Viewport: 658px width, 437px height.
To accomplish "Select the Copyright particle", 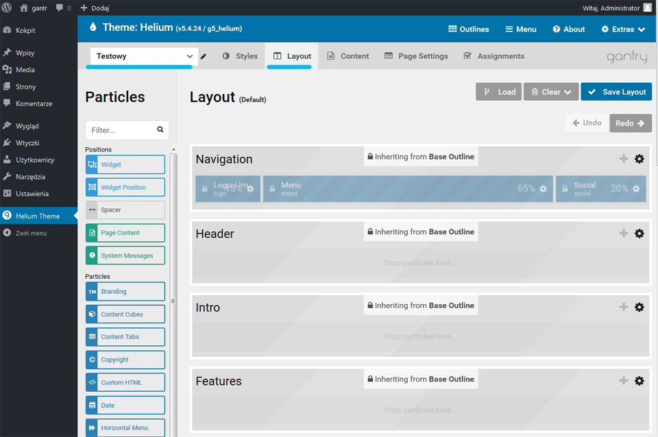I will (x=125, y=360).
